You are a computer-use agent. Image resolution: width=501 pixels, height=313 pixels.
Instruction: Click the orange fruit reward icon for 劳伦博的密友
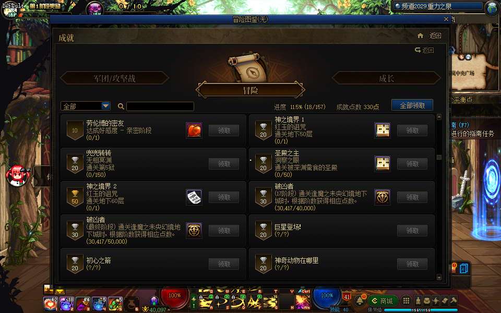click(194, 130)
